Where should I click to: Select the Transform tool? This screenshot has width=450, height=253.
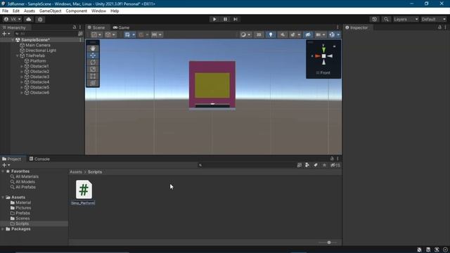(93, 83)
